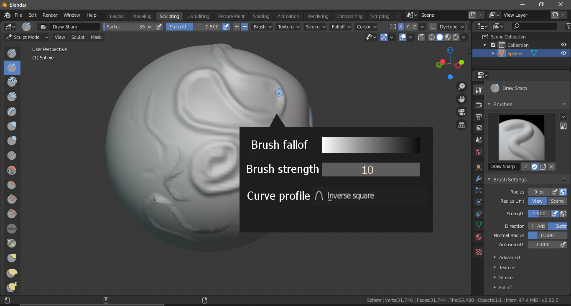Select the Crease brush tool
Viewport: 571px width, 306px height.
[12, 155]
